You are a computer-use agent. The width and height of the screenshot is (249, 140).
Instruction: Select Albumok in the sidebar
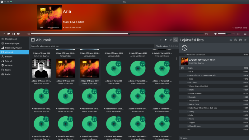tap(15, 52)
